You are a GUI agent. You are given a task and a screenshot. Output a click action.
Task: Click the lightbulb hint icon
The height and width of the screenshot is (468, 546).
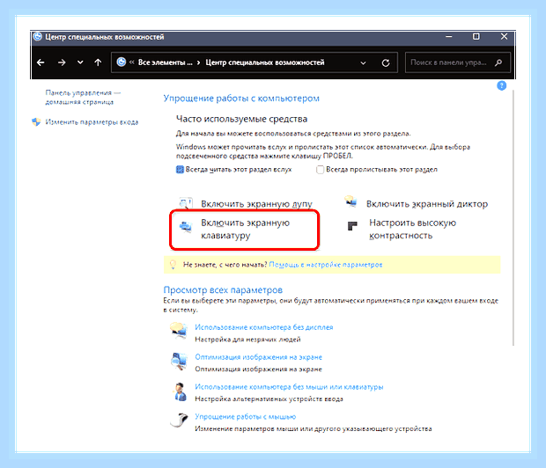[x=173, y=265]
